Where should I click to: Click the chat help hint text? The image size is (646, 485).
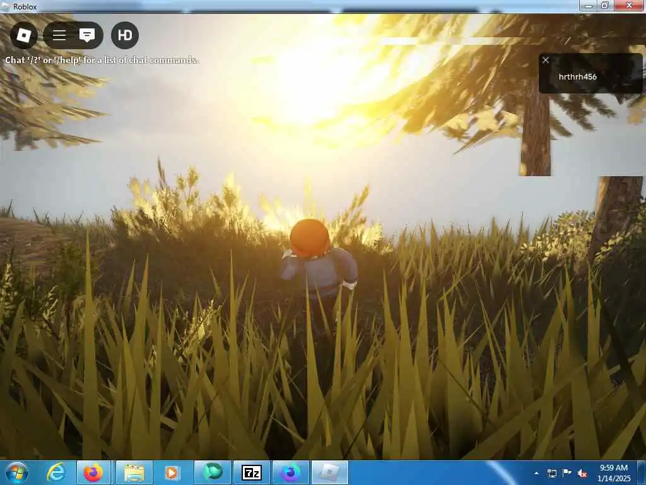[x=102, y=60]
